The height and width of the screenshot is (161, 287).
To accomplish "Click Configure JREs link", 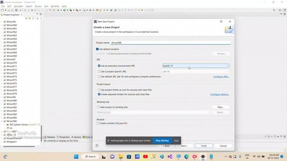I will tap(221, 76).
